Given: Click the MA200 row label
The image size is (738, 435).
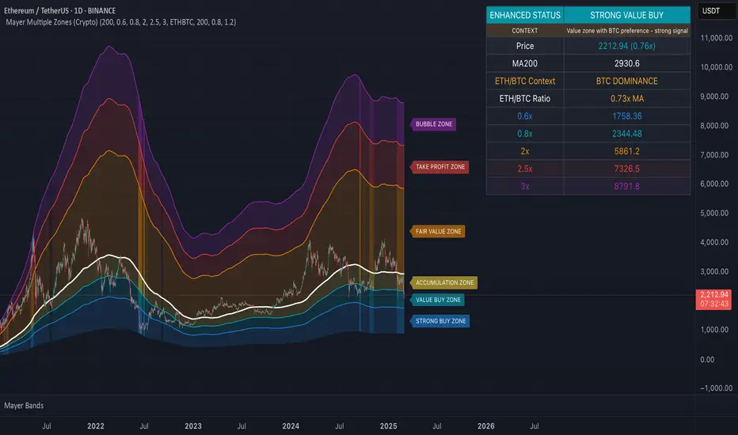Looking at the screenshot, I should (525, 63).
